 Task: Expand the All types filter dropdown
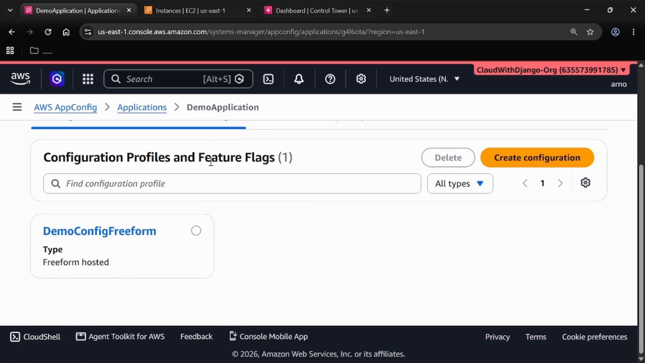460,184
